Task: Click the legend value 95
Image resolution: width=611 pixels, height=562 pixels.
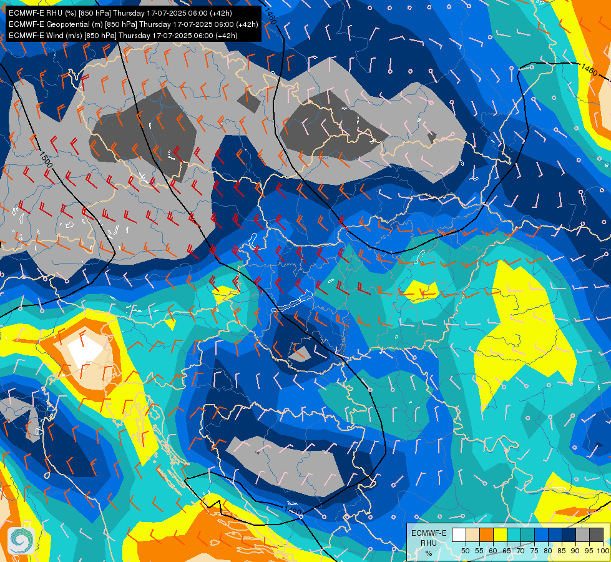Action: (x=589, y=551)
